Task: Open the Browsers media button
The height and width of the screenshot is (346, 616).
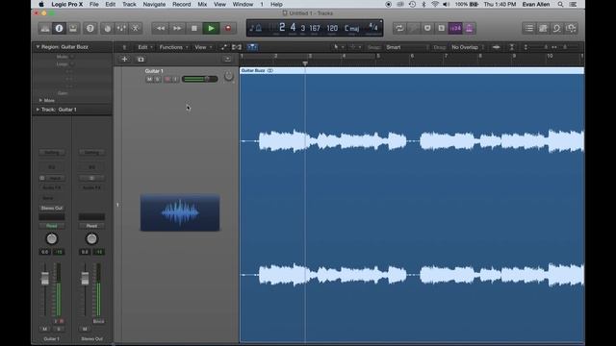Action: pyautogui.click(x=571, y=28)
